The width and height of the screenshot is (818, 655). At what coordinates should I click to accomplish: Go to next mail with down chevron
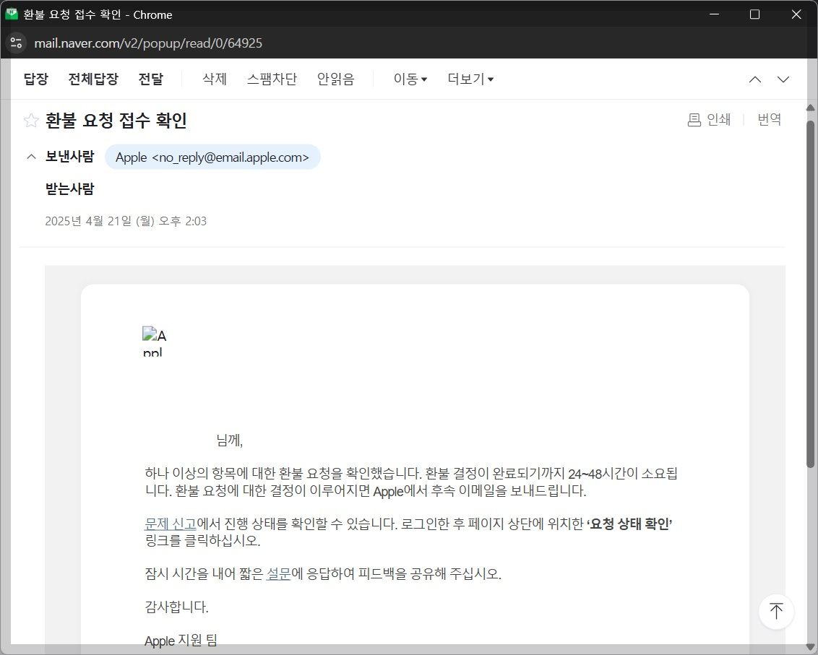tap(783, 79)
